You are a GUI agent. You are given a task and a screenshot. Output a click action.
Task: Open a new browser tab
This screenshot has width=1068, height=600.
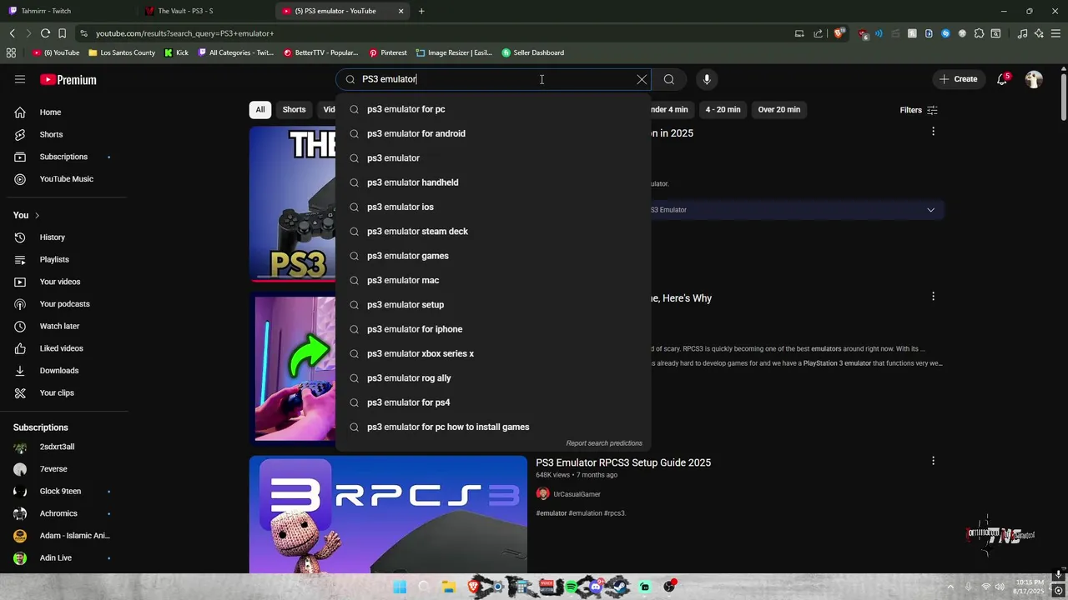pyautogui.click(x=421, y=11)
